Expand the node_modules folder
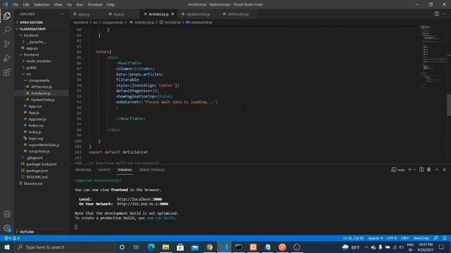Image resolution: width=451 pixels, height=253 pixels. (x=38, y=61)
